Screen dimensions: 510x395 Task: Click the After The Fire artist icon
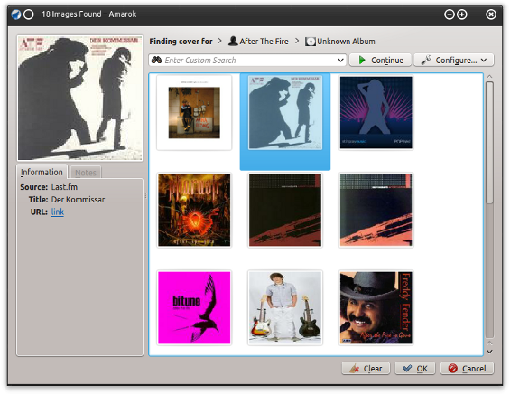(233, 41)
